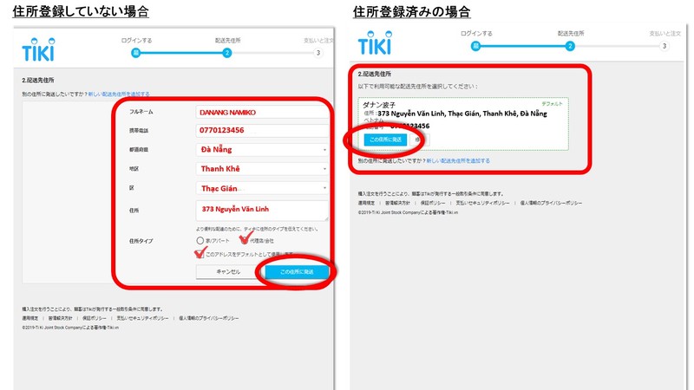
Task: Expand the 地区 dropdown showing Thanh Khê
Action: (x=262, y=168)
